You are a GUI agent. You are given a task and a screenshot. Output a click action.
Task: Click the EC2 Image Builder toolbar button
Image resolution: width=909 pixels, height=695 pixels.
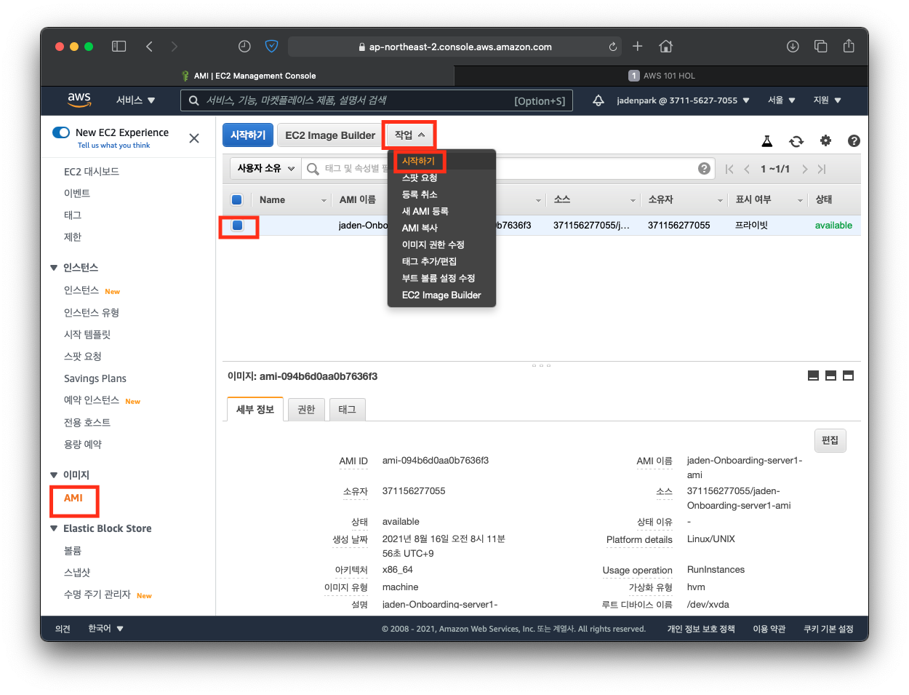coord(330,135)
